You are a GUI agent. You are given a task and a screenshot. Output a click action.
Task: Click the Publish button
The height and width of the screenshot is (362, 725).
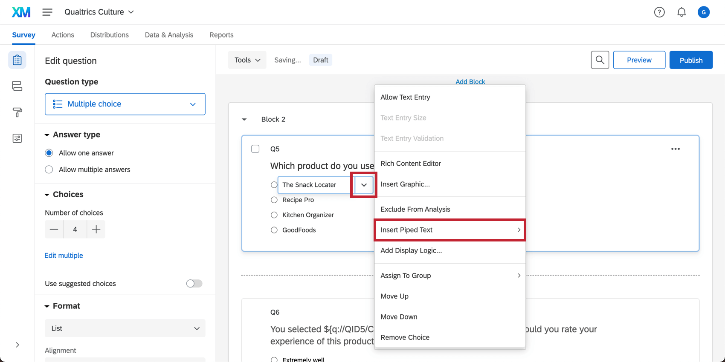tap(691, 60)
